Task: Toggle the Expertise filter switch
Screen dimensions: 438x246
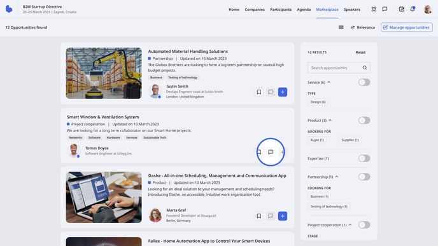Action: 364,158
